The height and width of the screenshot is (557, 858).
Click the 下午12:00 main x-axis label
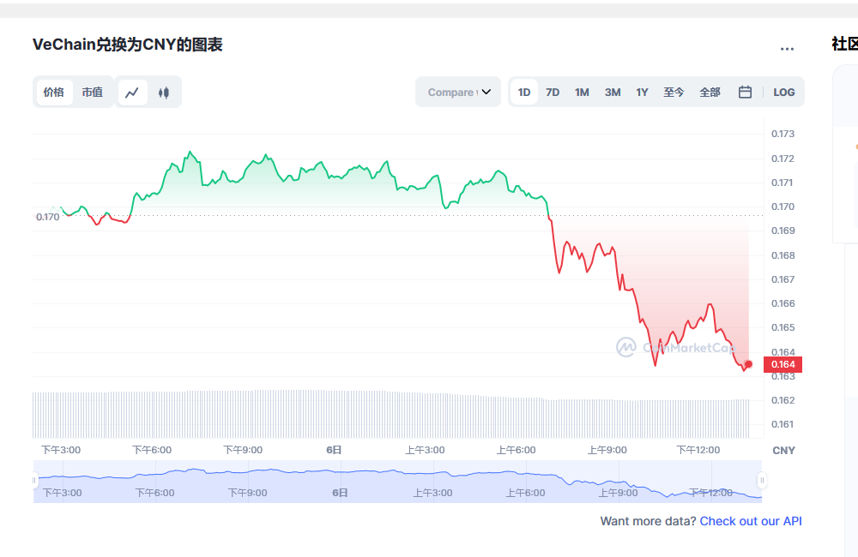tap(698, 450)
